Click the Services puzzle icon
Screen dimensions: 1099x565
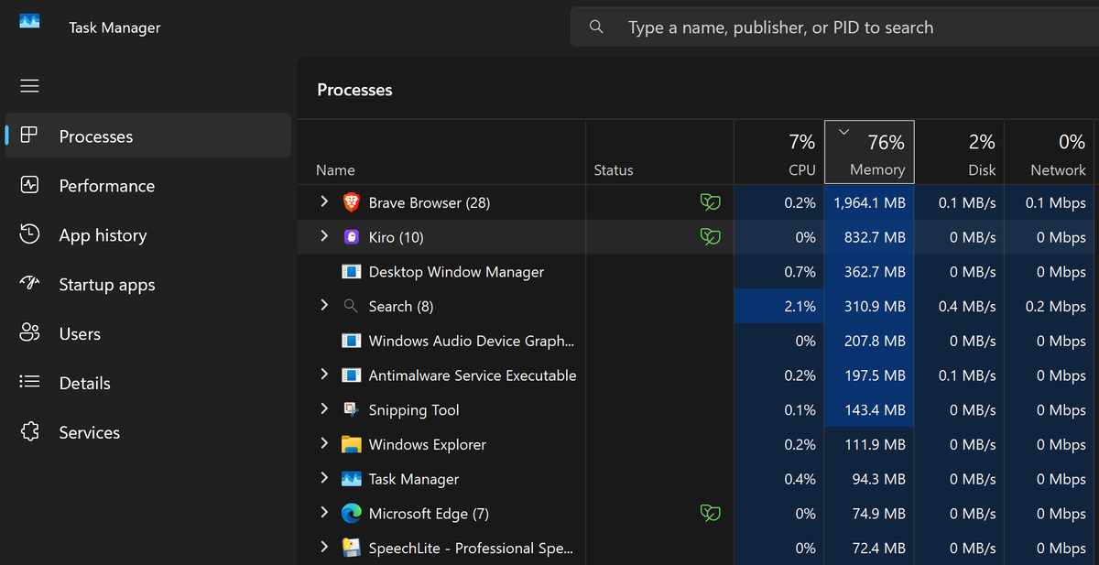(x=29, y=432)
